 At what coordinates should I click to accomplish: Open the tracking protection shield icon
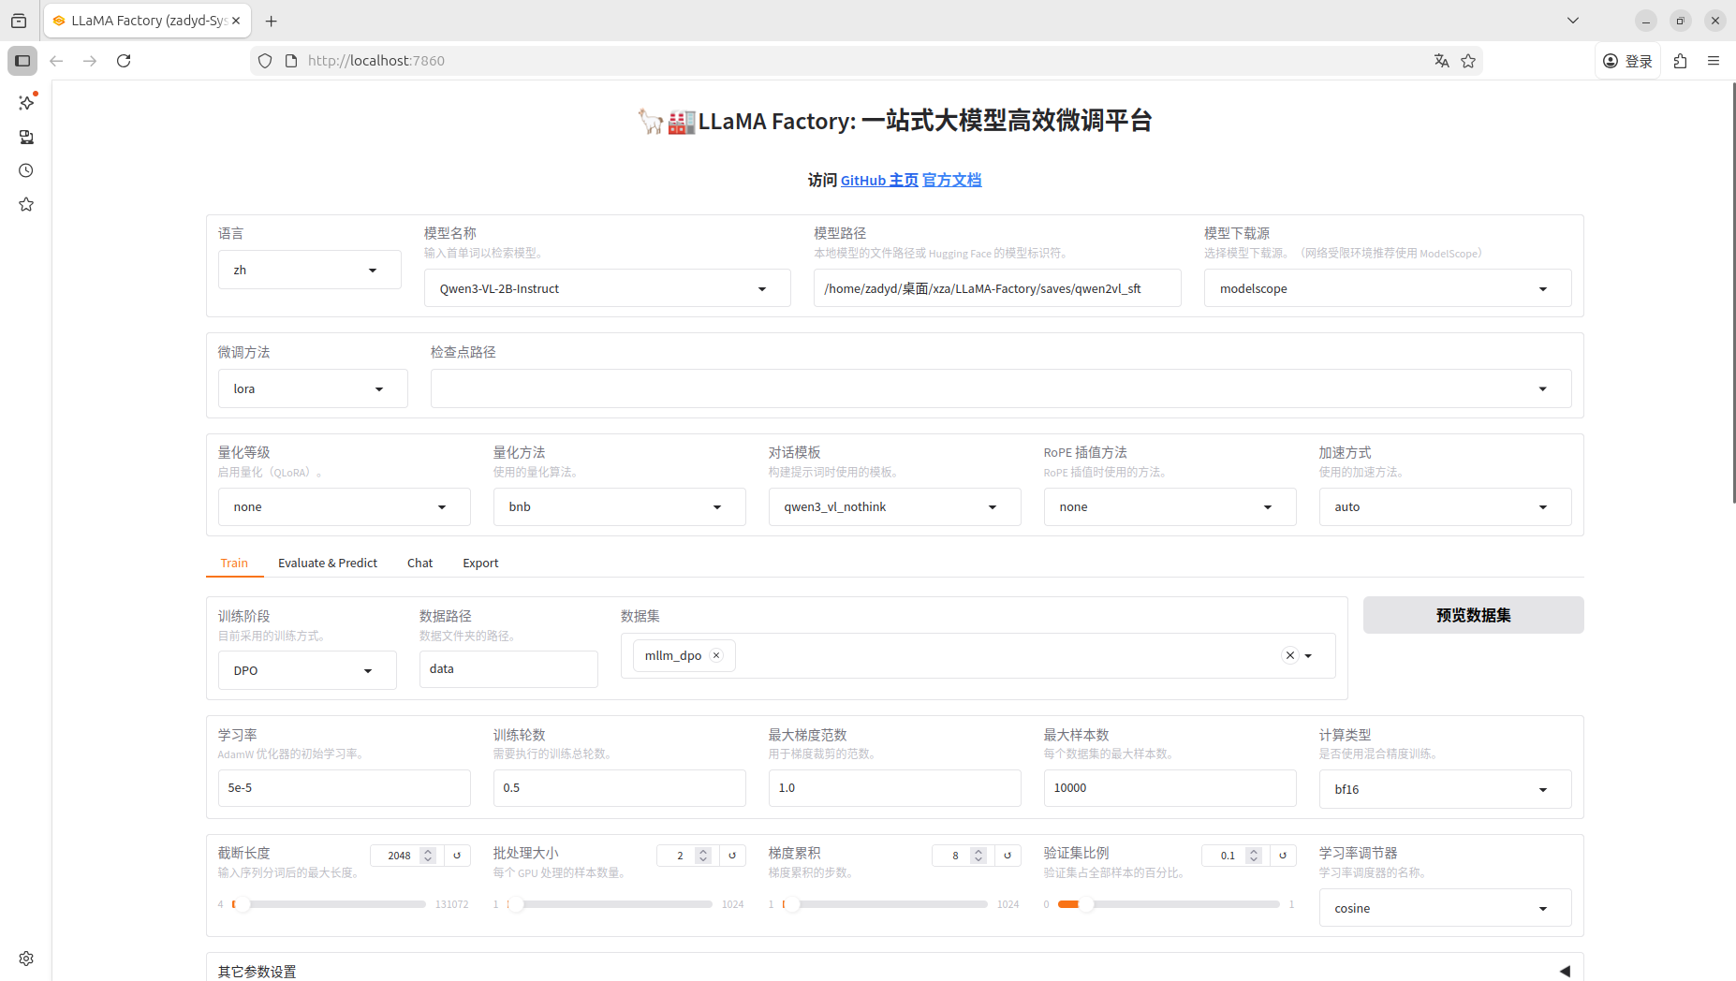pos(265,60)
